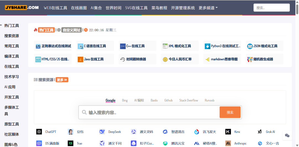Click the ChatGPT logo icon

39,132
